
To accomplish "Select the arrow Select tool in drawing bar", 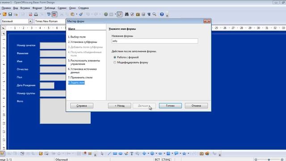I will coord(102,154).
